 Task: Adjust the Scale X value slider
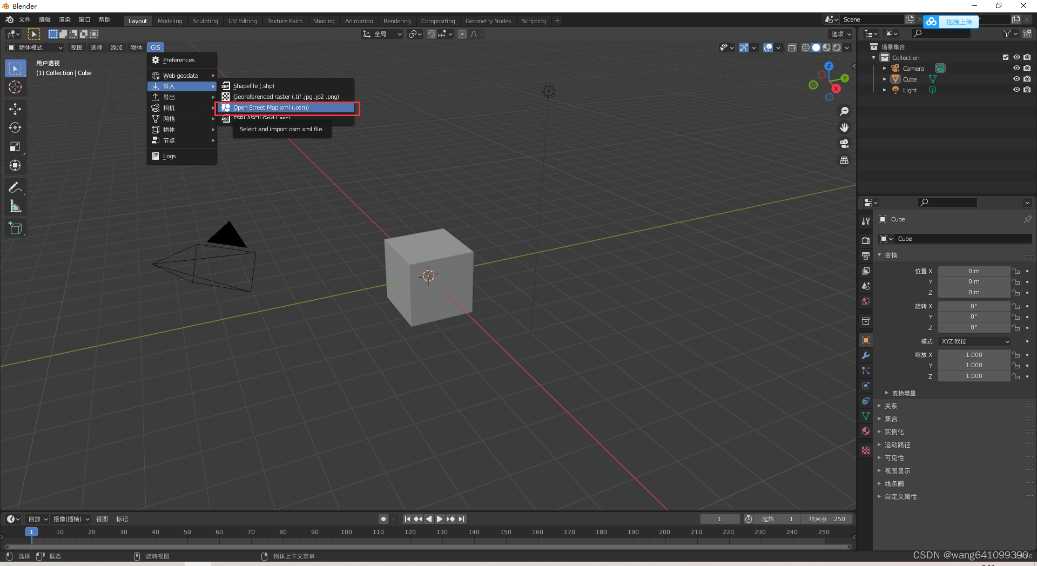pos(974,354)
